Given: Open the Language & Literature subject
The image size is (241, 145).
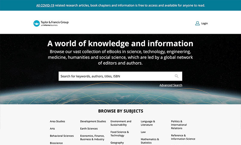Looking at the screenshot, I should [148, 123].
